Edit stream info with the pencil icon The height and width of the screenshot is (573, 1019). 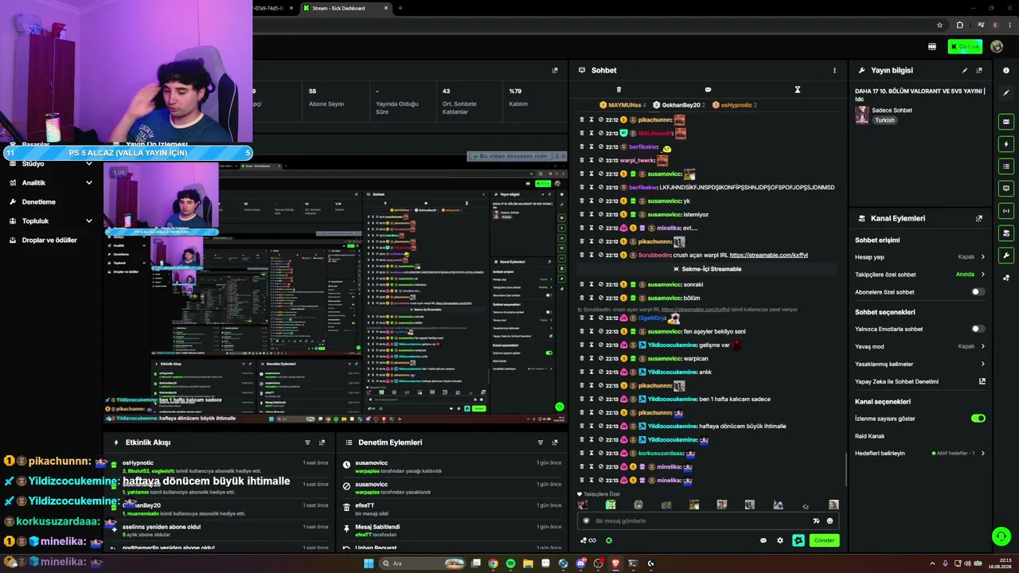coord(965,70)
